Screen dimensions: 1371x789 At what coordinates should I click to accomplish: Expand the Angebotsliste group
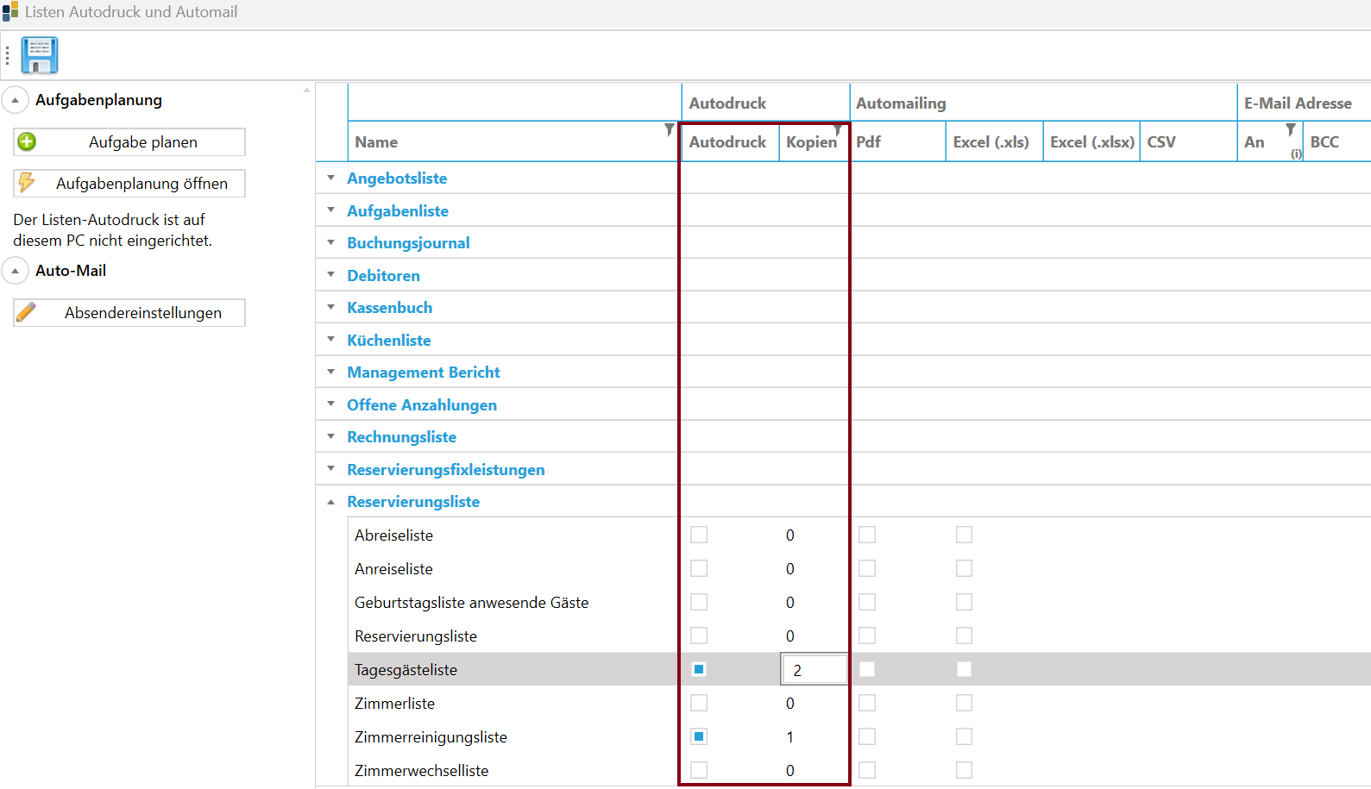point(330,178)
